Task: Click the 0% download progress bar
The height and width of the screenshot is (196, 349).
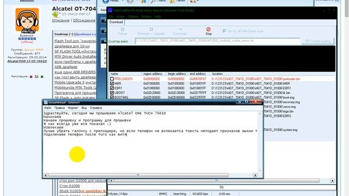Action: tap(222, 187)
